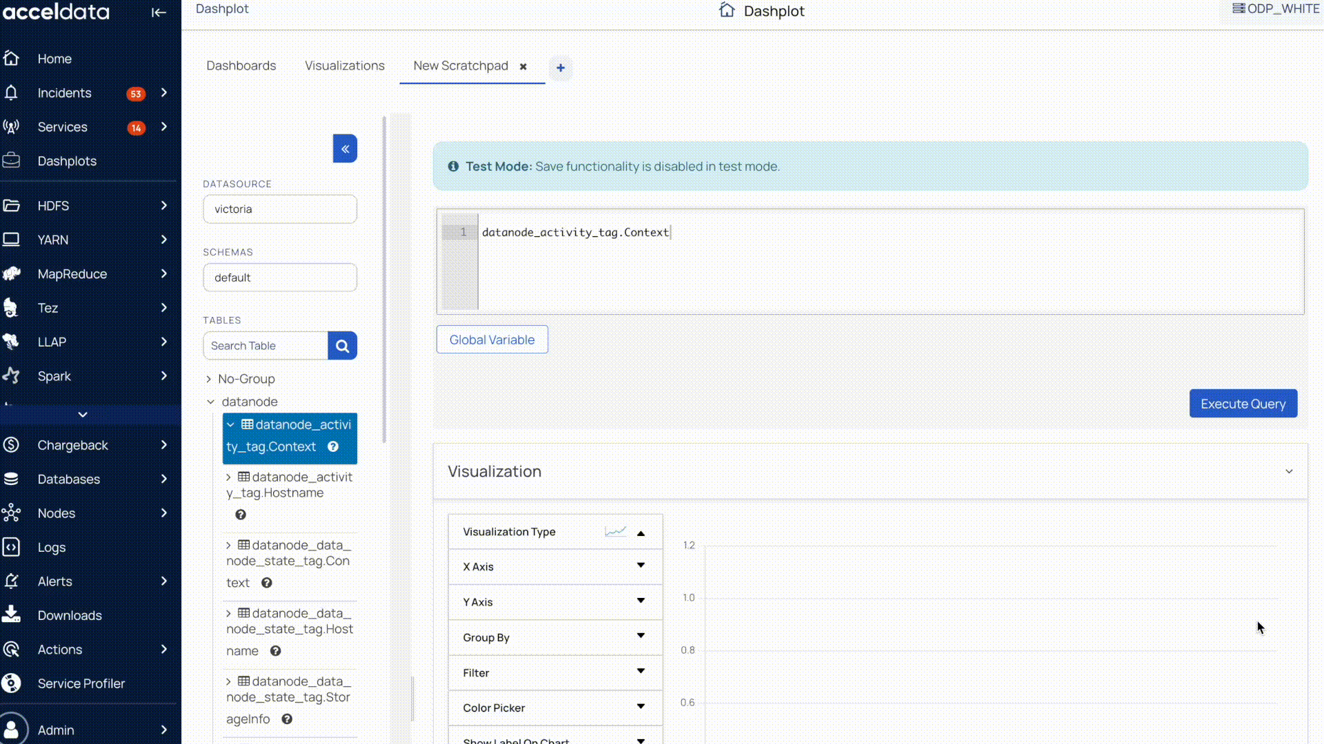Add a new scratchpad with plus icon
The image size is (1324, 744).
pyautogui.click(x=561, y=68)
